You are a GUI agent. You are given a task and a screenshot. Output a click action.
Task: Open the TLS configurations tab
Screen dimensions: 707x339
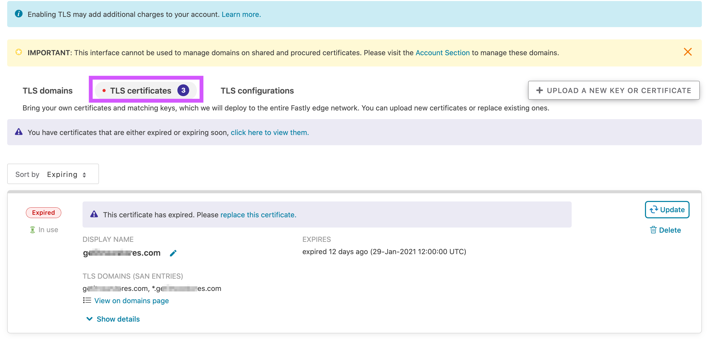(257, 90)
